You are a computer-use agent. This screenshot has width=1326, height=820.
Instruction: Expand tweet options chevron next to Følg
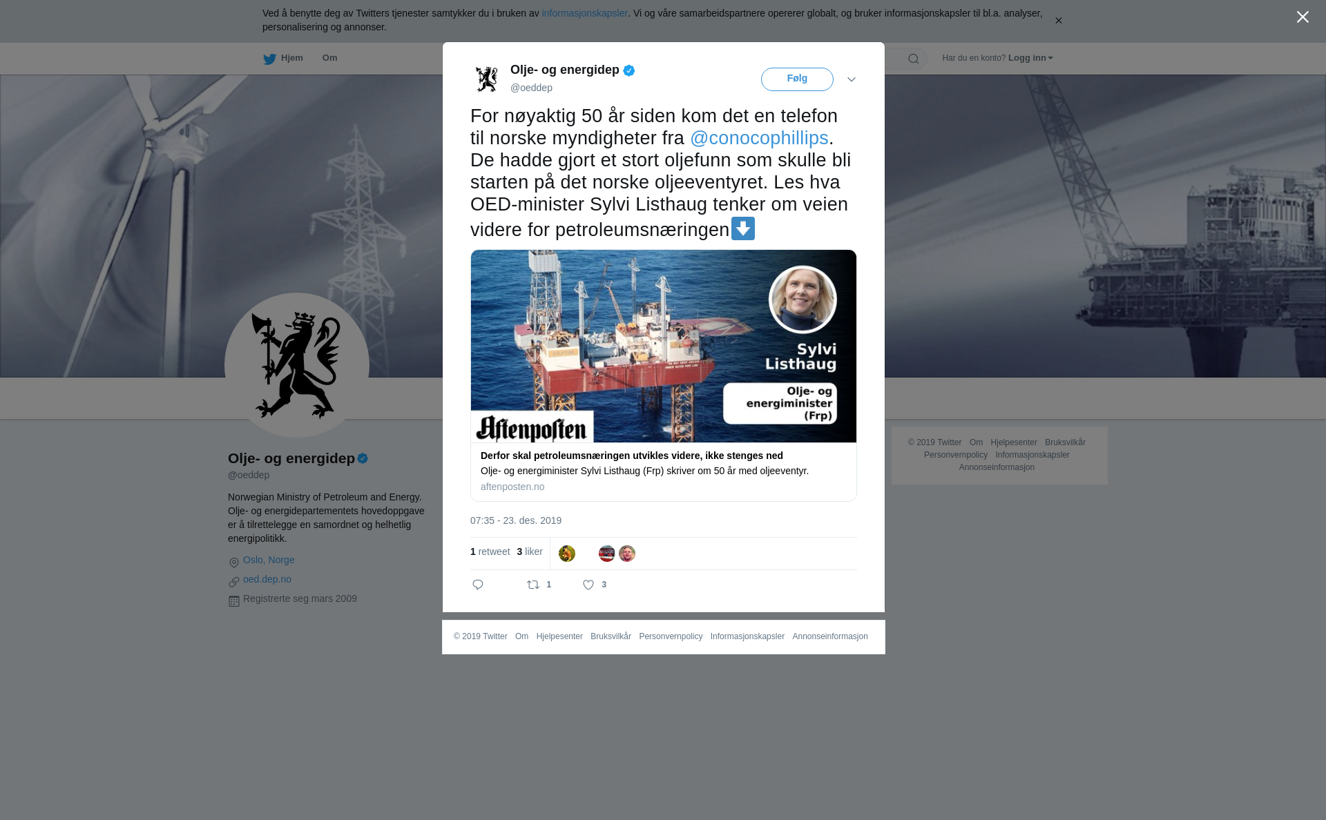point(852,79)
